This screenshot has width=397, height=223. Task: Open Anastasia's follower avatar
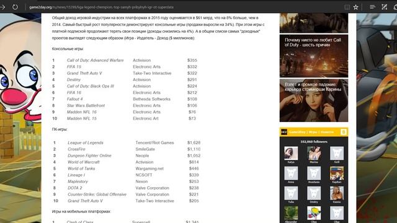coord(314,173)
